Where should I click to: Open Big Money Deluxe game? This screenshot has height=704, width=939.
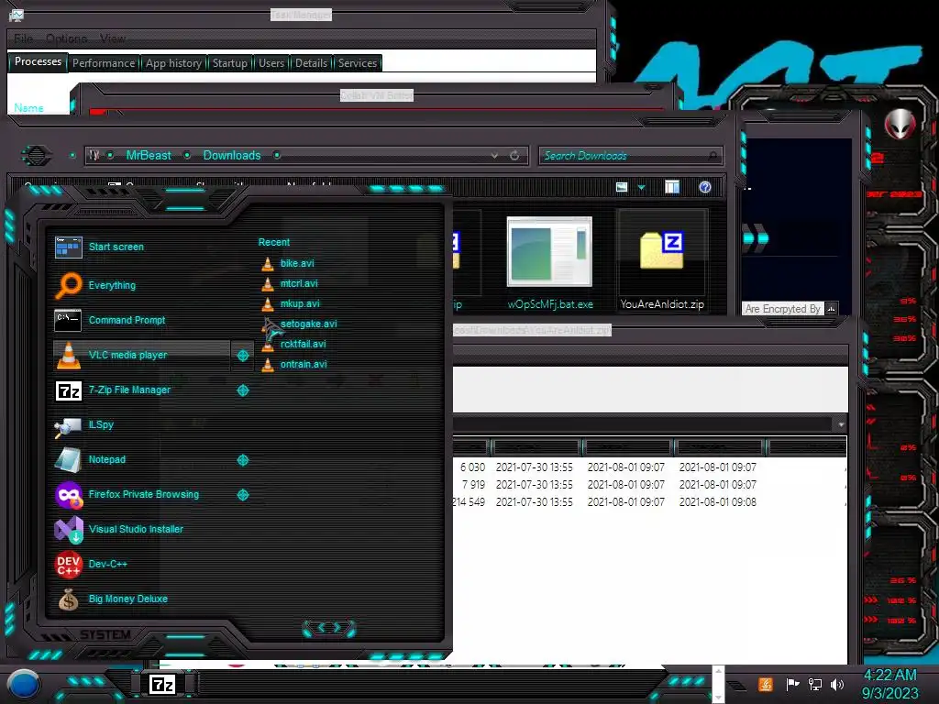tap(142, 599)
